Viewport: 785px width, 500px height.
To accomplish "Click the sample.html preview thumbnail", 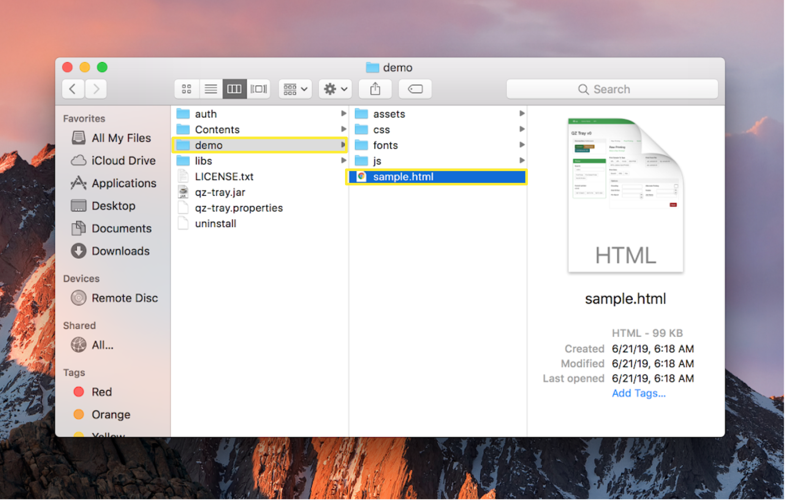I will tap(625, 195).
